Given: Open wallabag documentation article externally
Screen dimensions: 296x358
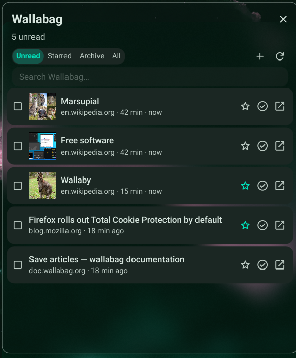Looking at the screenshot, I should 280,265.
